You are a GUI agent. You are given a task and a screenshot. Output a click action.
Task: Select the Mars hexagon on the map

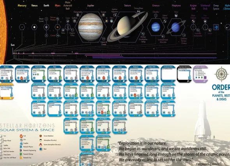(x=58, y=27)
